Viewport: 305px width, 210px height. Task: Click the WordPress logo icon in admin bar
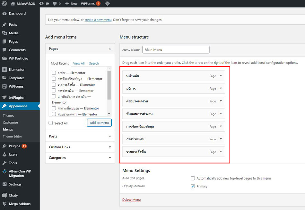click(x=4, y=4)
